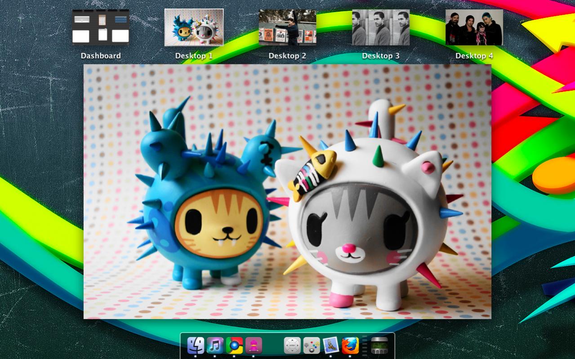Launch iTunes from the Dock
The width and height of the screenshot is (575, 359).
(215, 346)
